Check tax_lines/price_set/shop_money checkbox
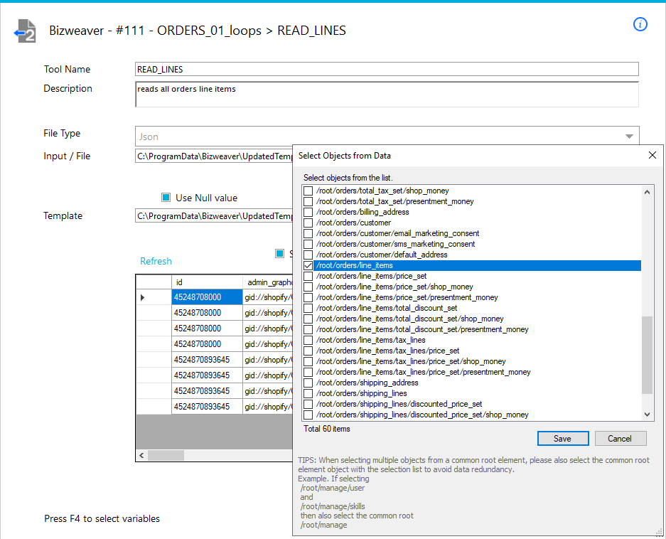The image size is (666, 539). coord(308,361)
